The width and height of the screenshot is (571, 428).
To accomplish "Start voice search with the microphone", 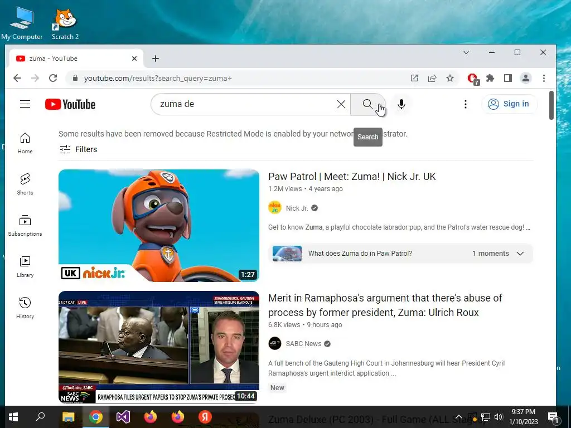I will (x=401, y=104).
